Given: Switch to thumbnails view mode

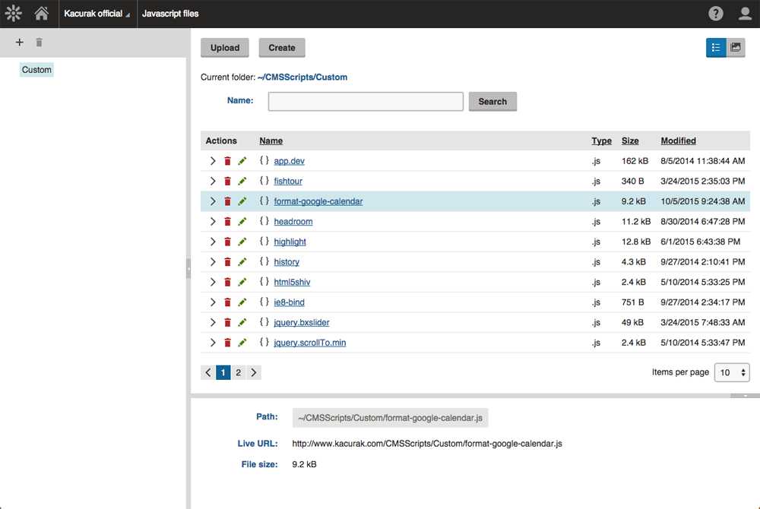Looking at the screenshot, I should coord(736,47).
